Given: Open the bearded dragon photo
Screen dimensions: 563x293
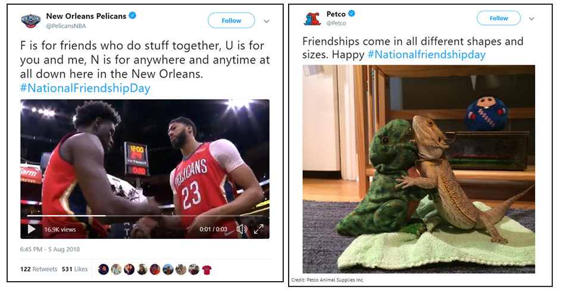Looking at the screenshot, I should pyautogui.click(x=418, y=169).
